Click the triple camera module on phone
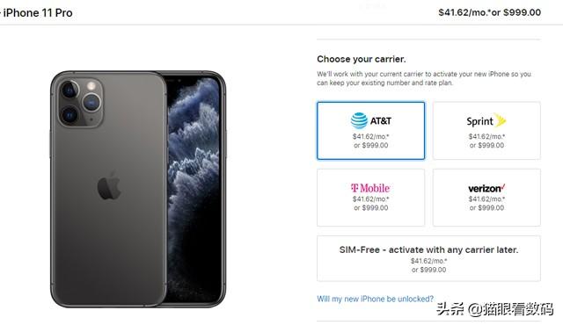 click(x=80, y=101)
